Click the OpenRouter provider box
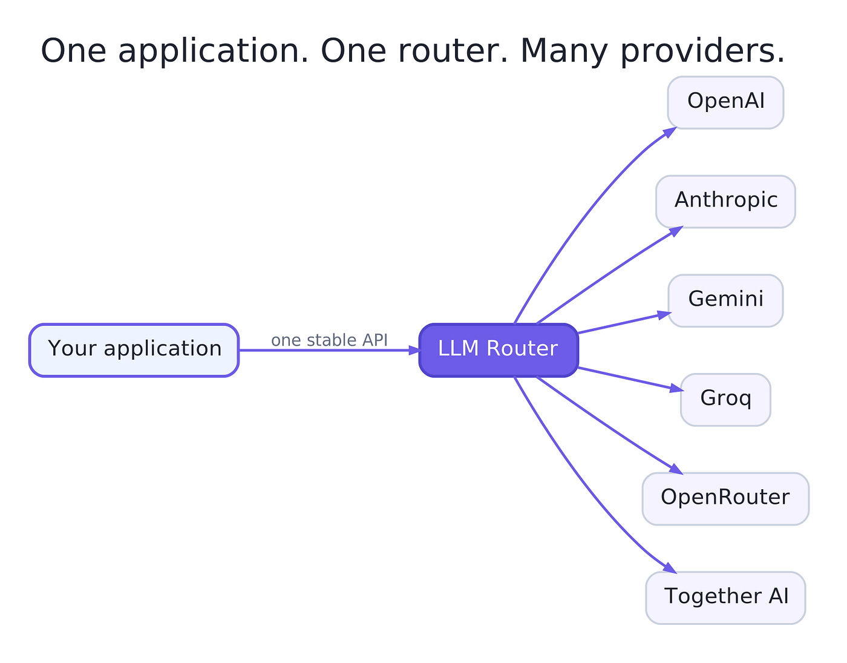This screenshot has width=847, height=663. coord(725,499)
